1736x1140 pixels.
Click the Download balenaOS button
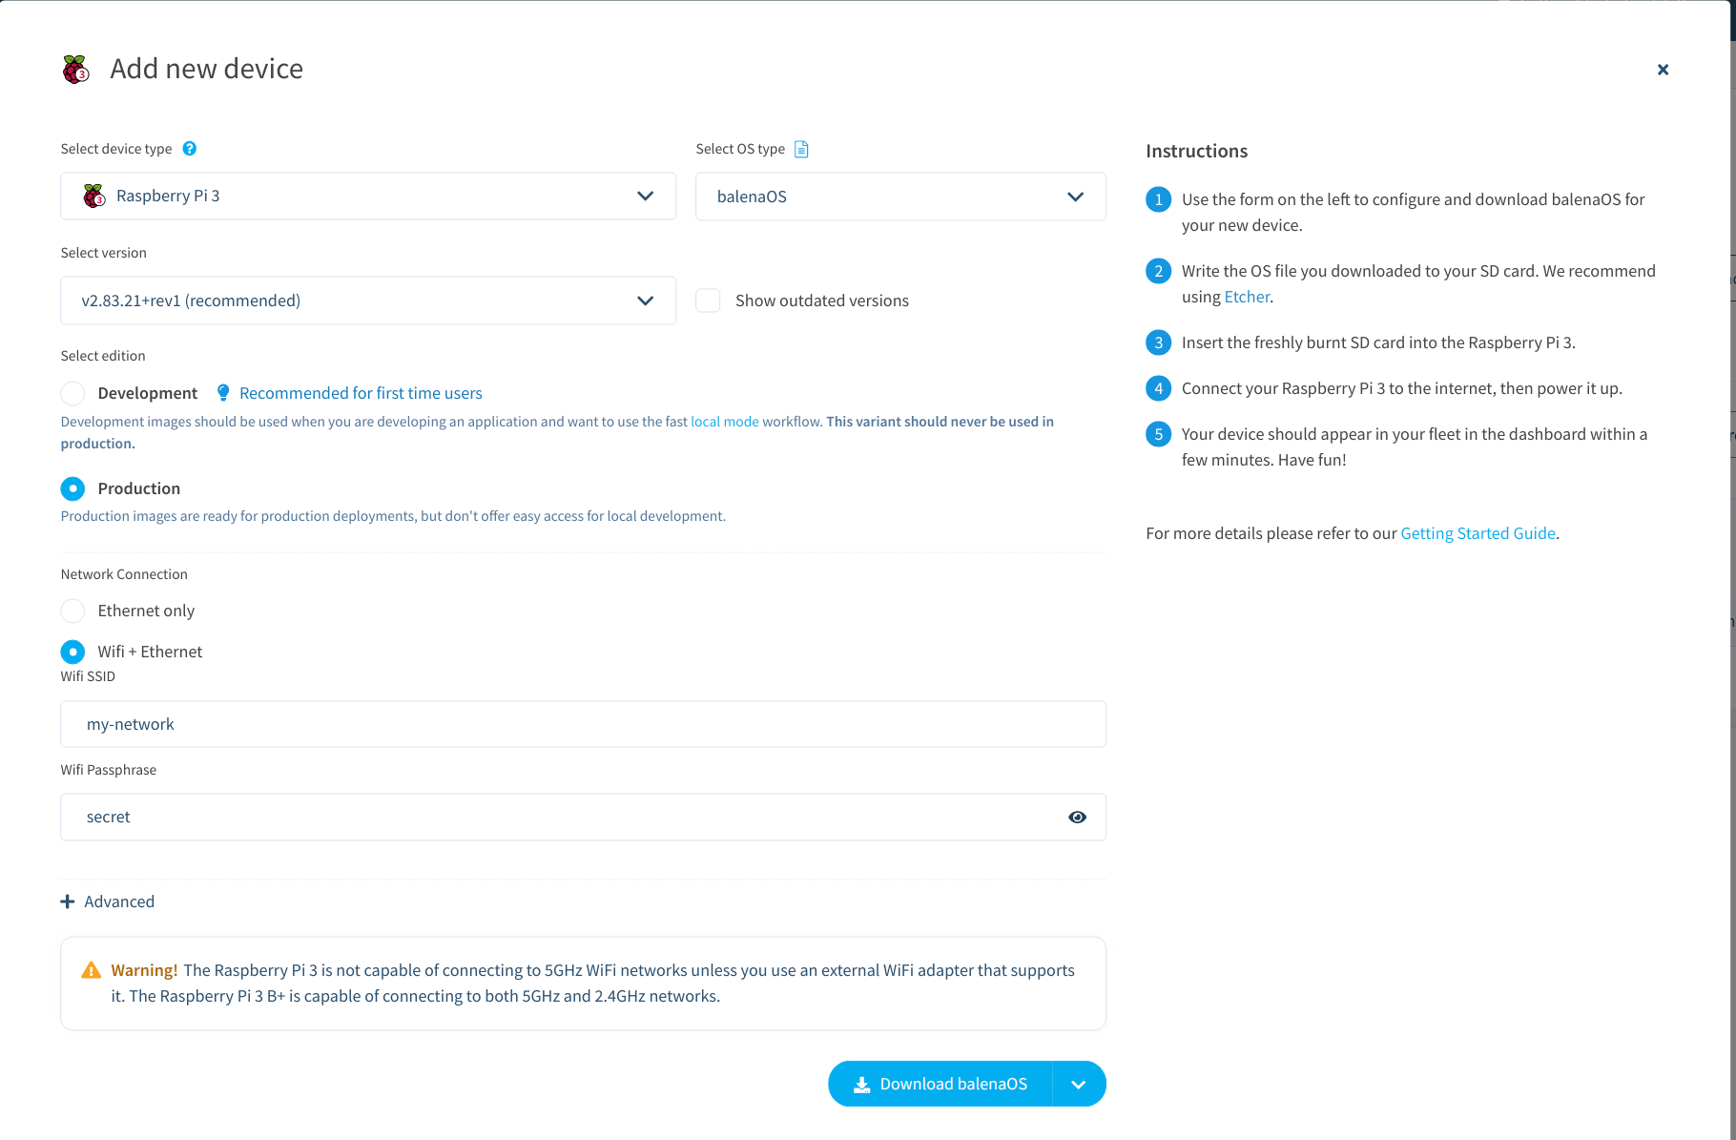pos(940,1085)
